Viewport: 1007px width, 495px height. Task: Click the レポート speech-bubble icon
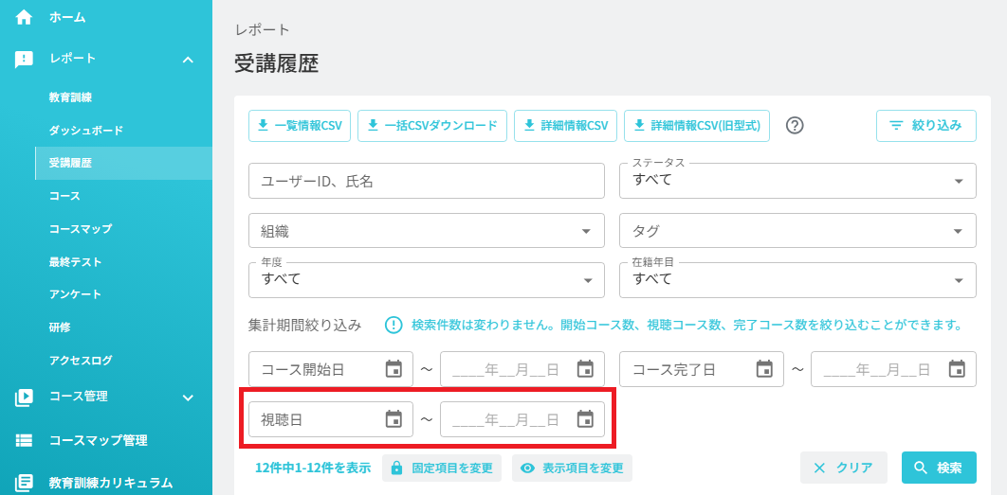(x=24, y=59)
